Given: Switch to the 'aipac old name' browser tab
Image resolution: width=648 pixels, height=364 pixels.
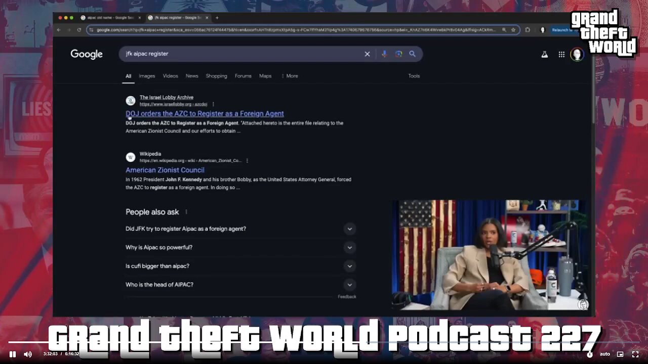Looking at the screenshot, I should pos(110,18).
